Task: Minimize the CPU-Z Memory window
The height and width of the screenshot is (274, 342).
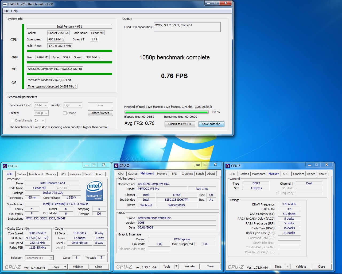Action: coord(309,165)
